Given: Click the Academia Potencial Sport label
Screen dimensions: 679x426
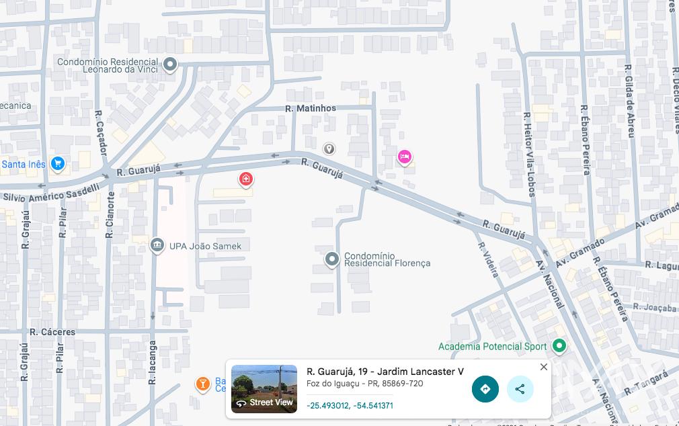Looking at the screenshot, I should tap(492, 347).
